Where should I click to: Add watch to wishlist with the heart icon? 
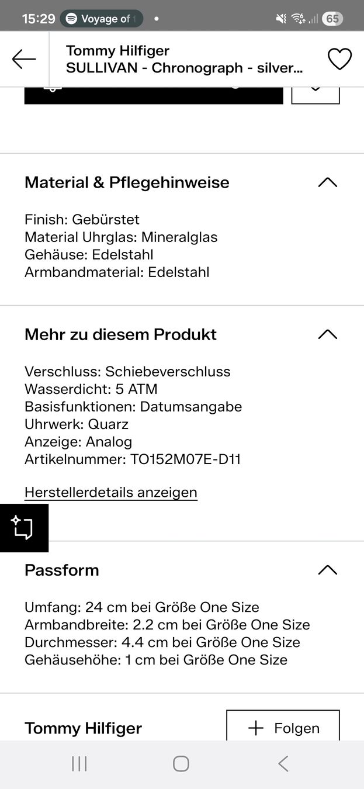tap(339, 59)
